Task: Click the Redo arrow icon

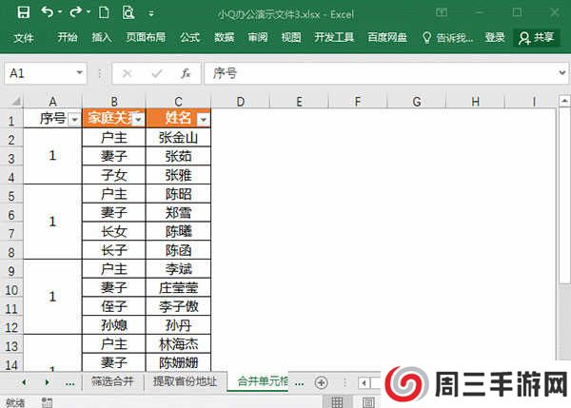Action: (x=76, y=12)
